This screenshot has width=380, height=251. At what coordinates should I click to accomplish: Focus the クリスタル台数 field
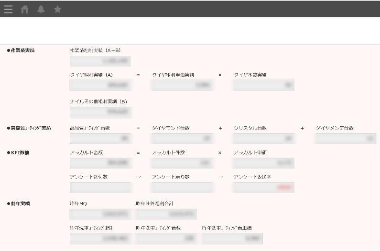coord(264,139)
